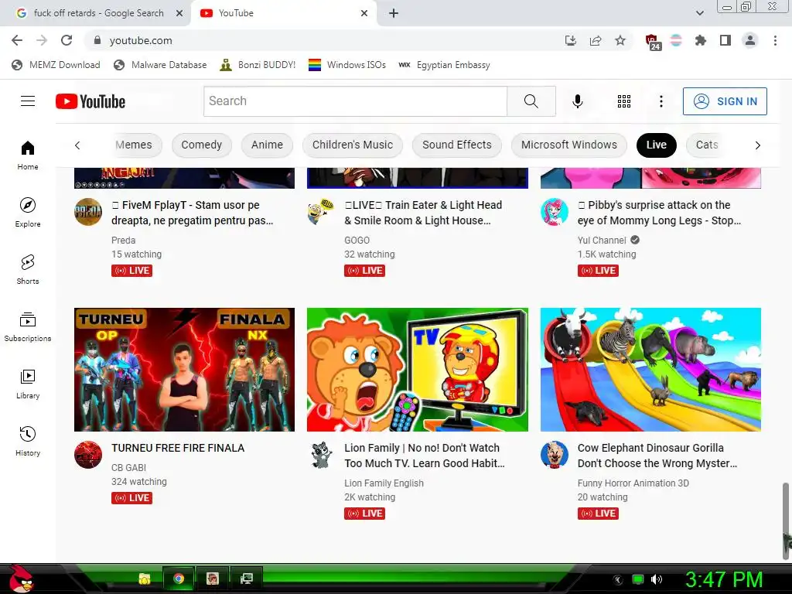The height and width of the screenshot is (594, 792).
Task: Toggle the browser side panel
Action: pos(725,40)
